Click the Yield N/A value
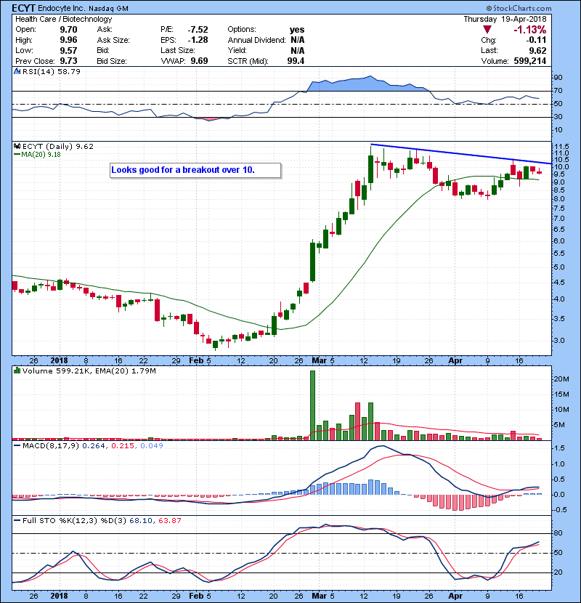The height and width of the screenshot is (603, 581). (298, 50)
